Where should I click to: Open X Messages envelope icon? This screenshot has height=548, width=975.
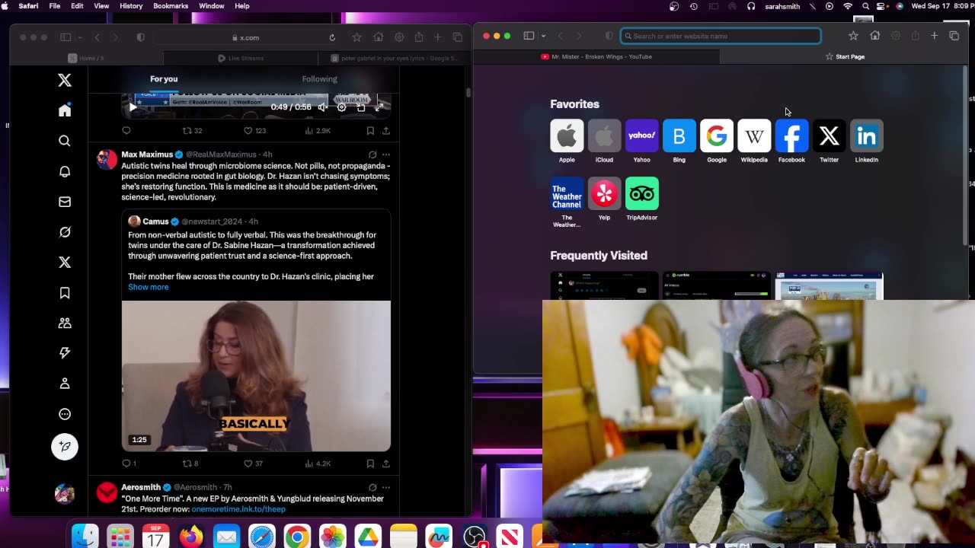point(65,202)
